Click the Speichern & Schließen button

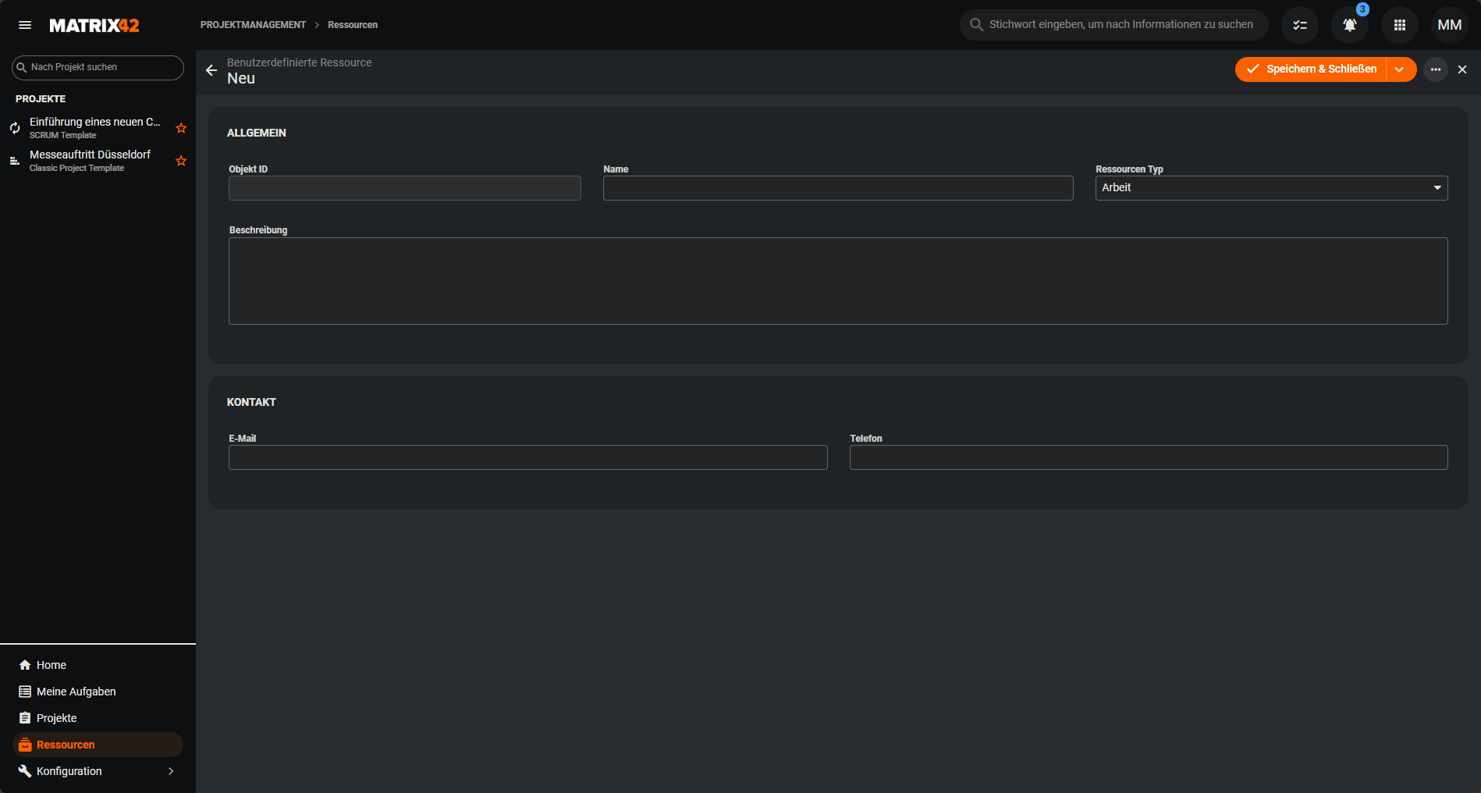1312,69
